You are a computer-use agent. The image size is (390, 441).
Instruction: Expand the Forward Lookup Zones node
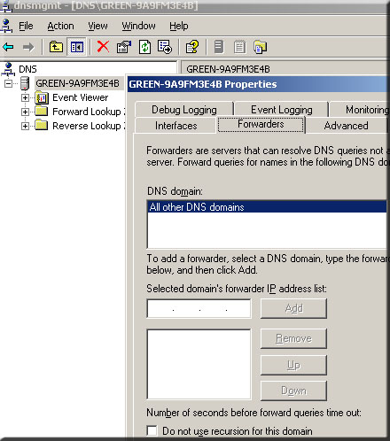coord(25,112)
